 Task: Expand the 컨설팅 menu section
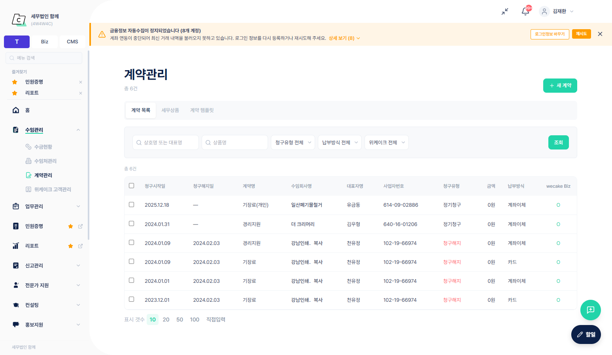tap(78, 305)
